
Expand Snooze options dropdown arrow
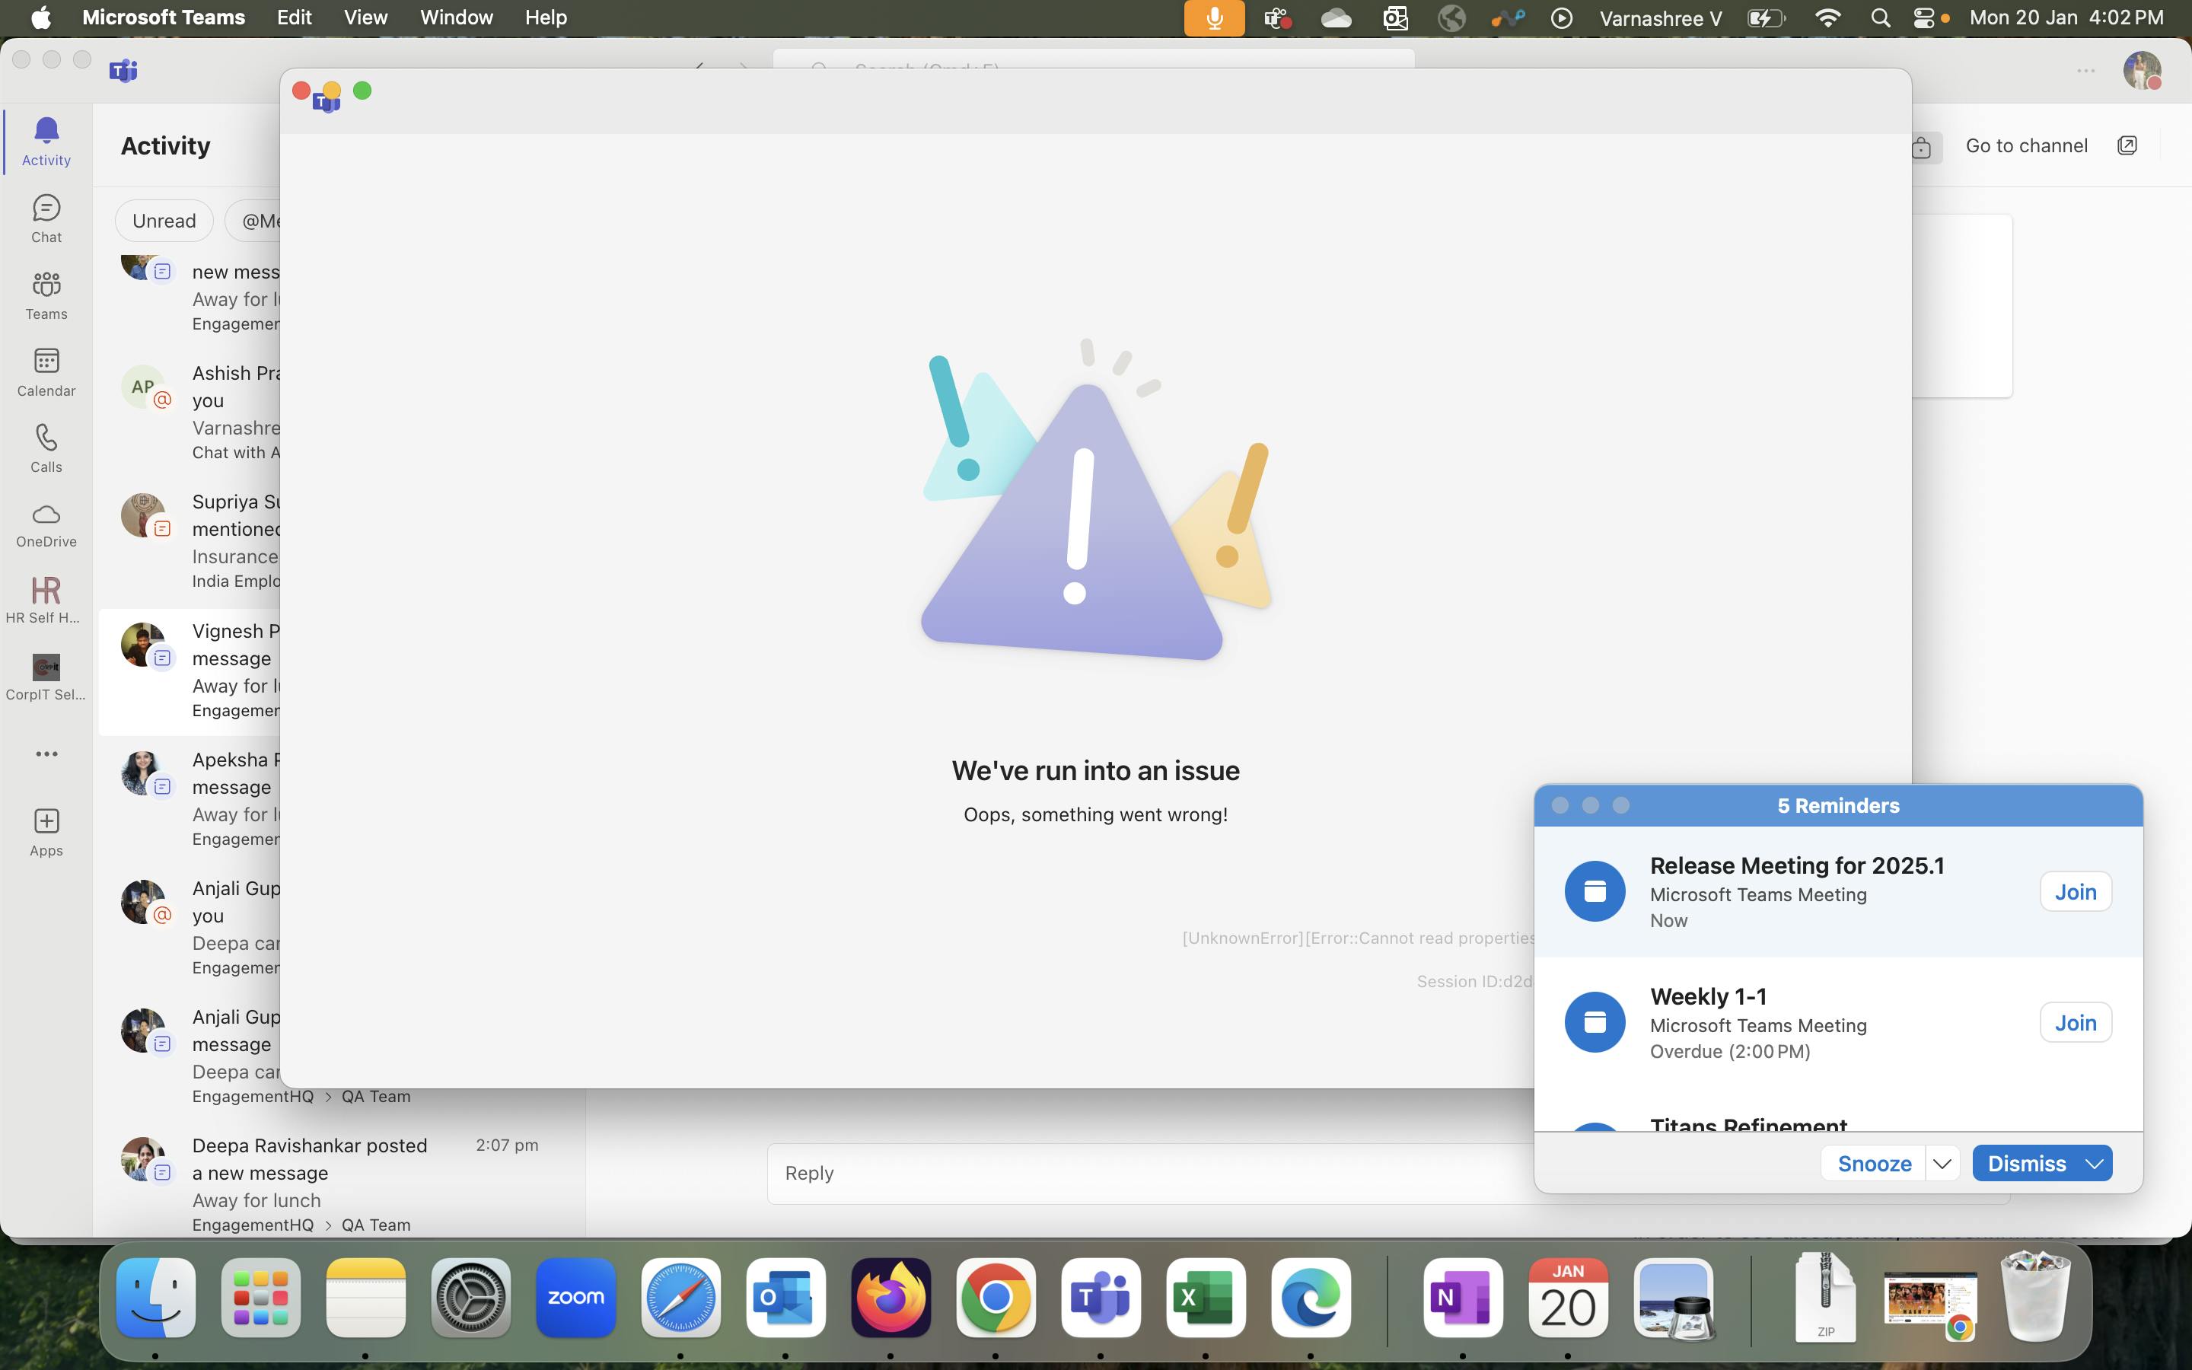1941,1164
